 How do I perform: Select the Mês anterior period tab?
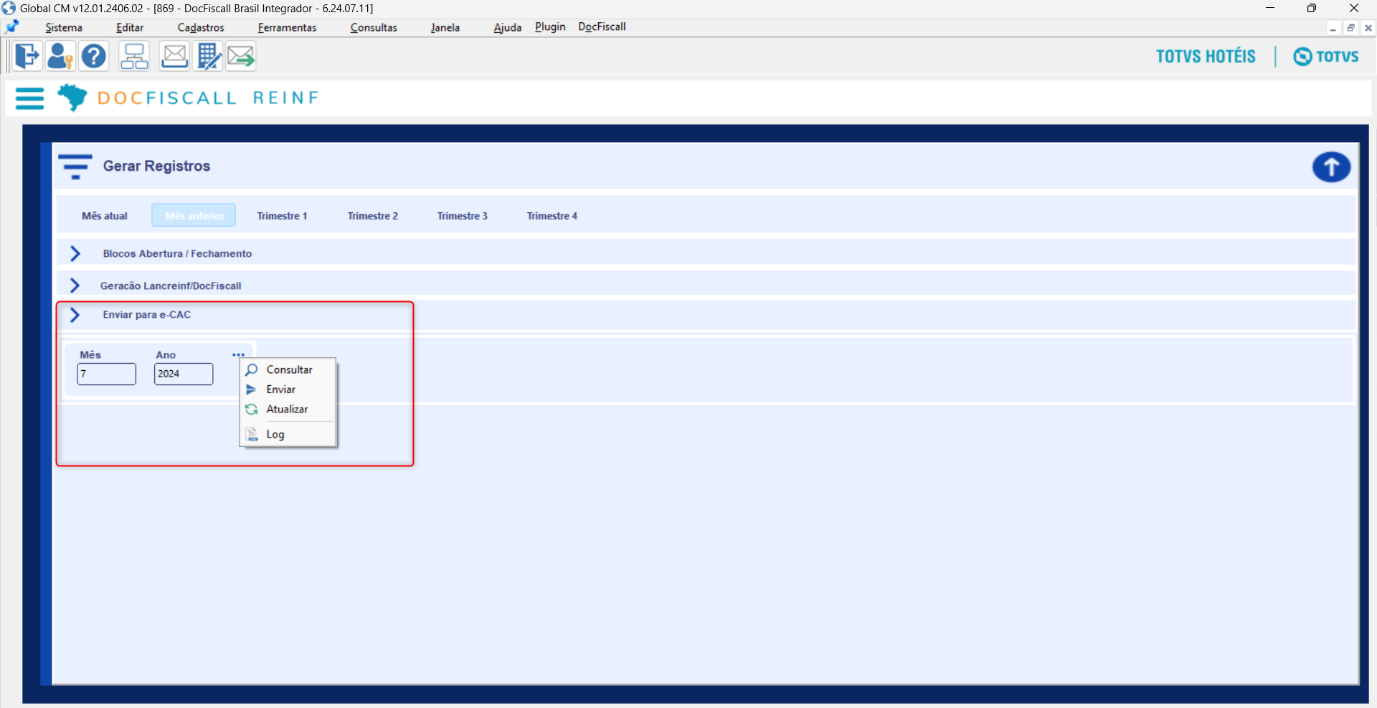pyautogui.click(x=194, y=215)
